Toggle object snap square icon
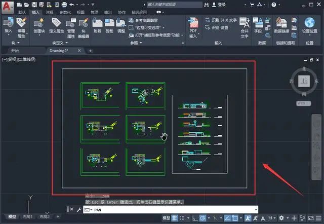Screen dimensions: 324x224 [235, 218]
